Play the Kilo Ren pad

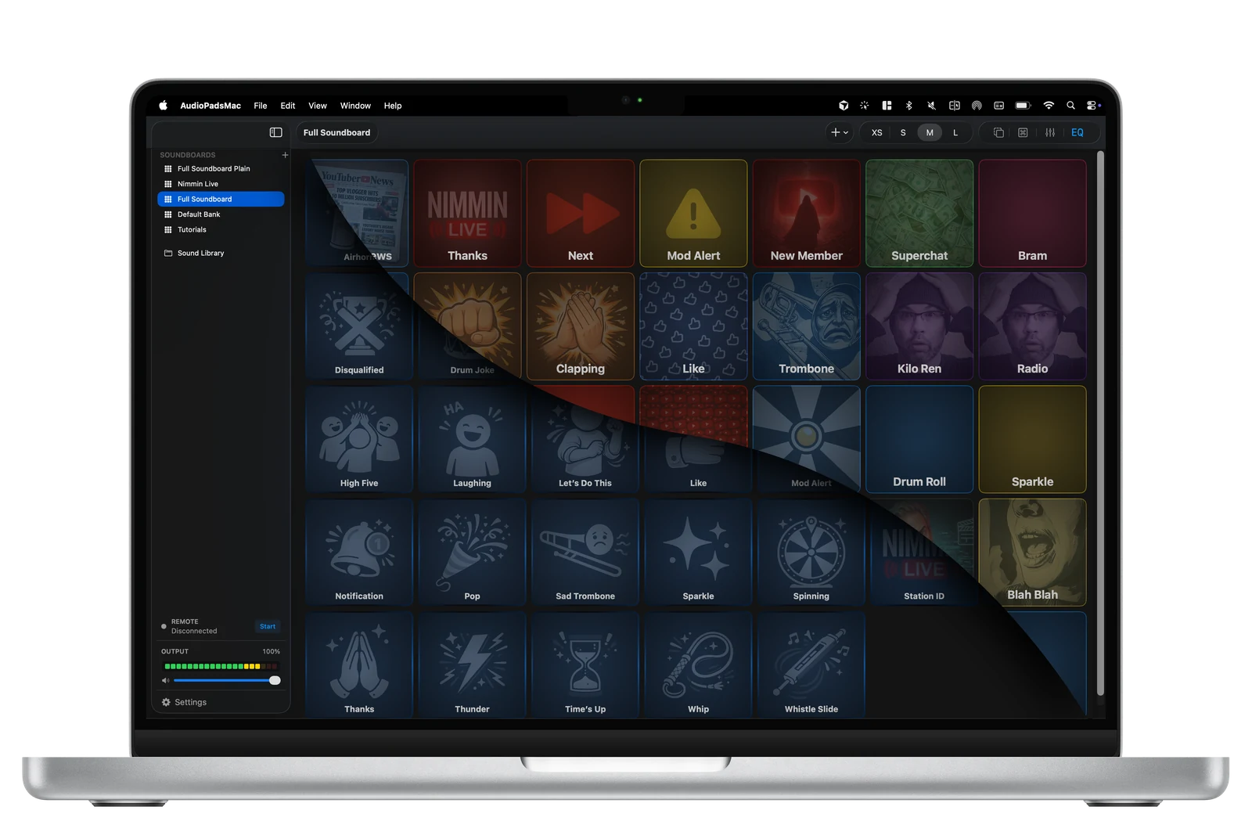(919, 326)
